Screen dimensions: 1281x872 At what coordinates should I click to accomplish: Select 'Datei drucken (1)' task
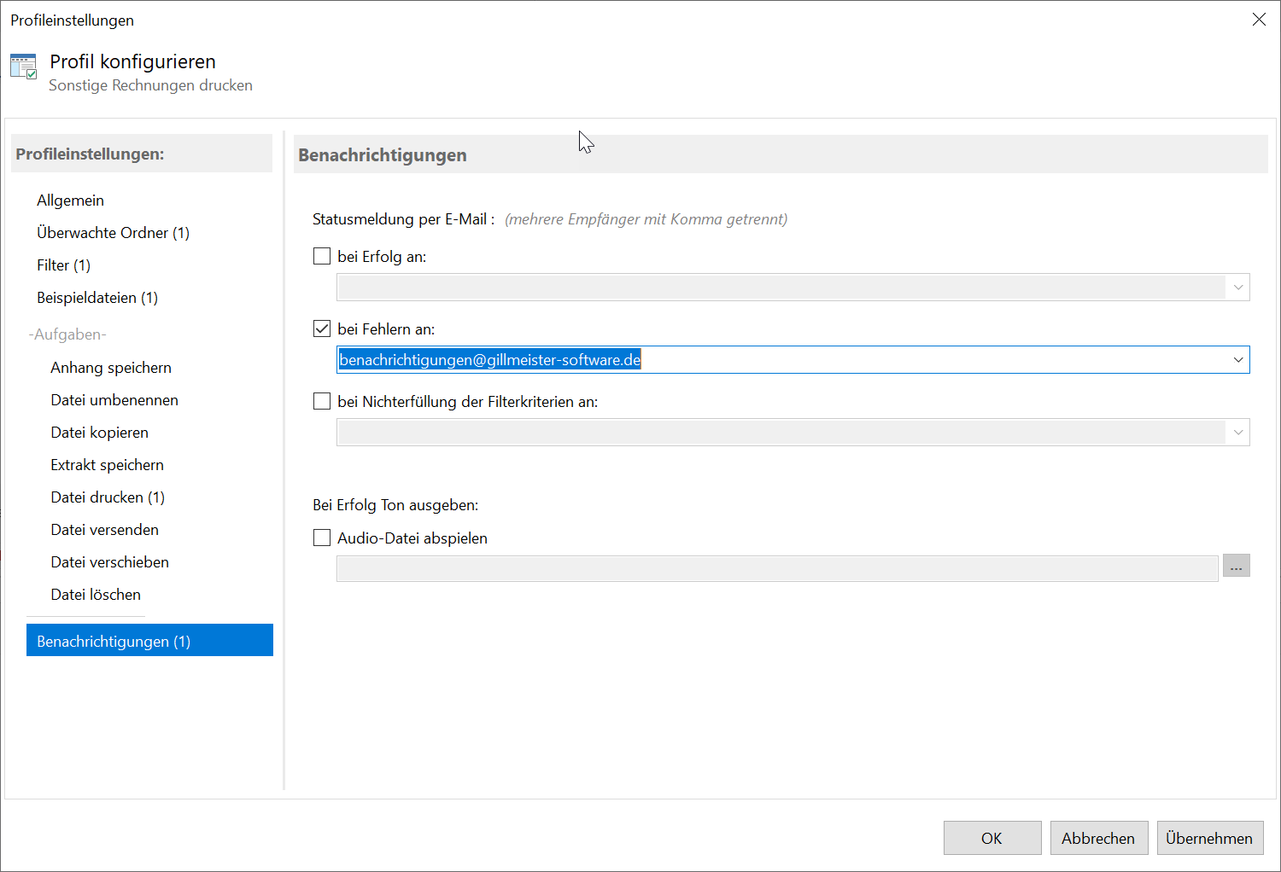108,497
